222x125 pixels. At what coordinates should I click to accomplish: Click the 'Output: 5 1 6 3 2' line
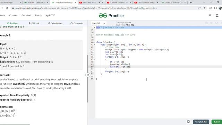click(x=11, y=57)
